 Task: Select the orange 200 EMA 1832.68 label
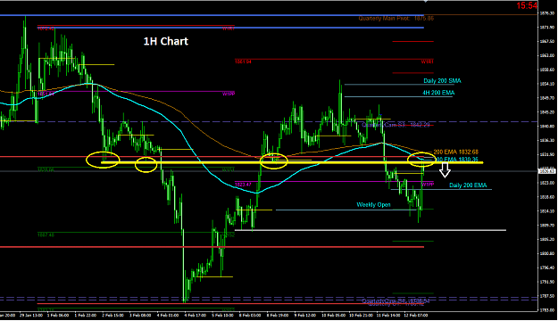pos(456,152)
